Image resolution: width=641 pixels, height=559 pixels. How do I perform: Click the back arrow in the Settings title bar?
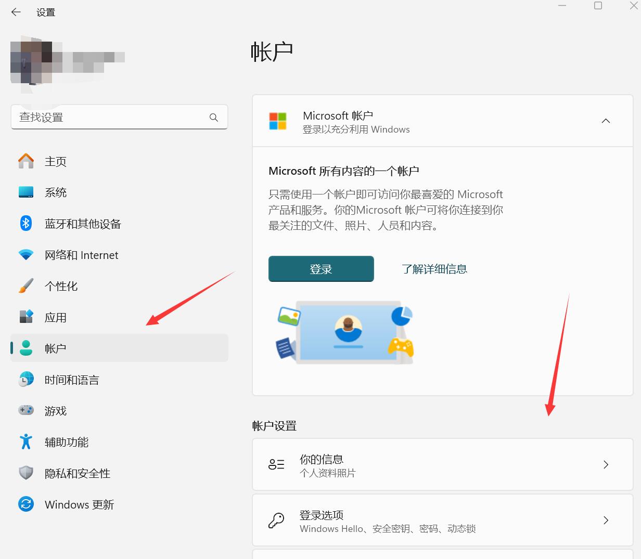(x=16, y=12)
